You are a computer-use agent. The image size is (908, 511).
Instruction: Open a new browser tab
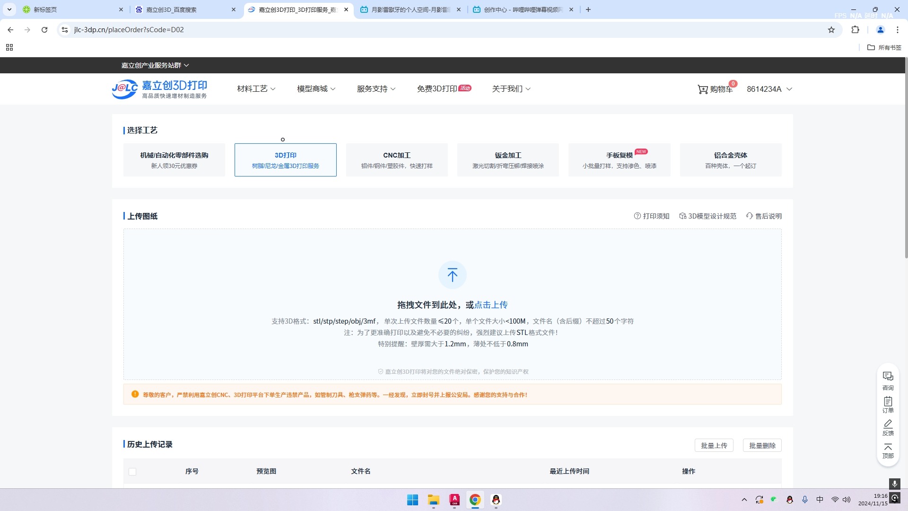(x=588, y=9)
